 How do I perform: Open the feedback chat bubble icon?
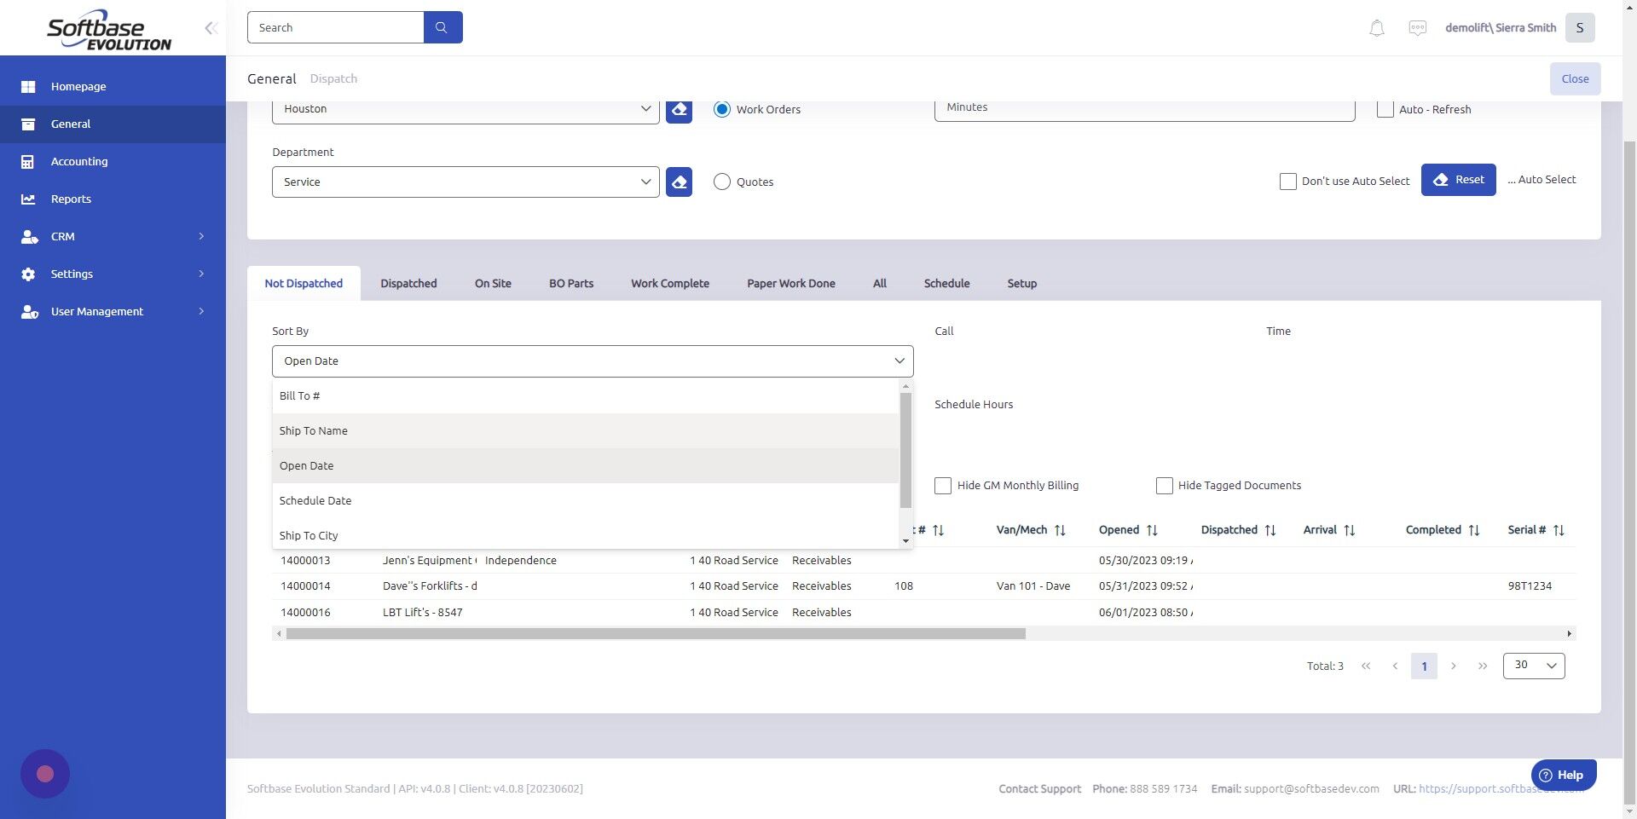(1417, 27)
